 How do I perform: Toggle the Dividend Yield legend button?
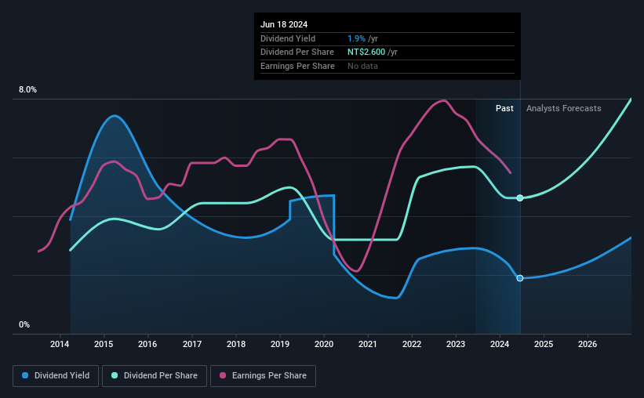coord(56,376)
